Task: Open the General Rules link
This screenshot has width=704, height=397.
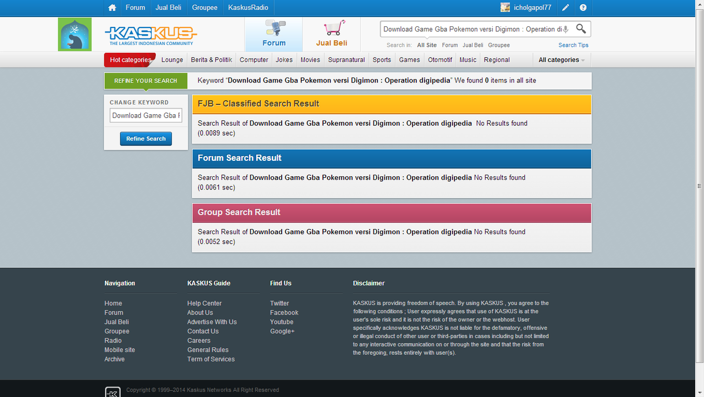Action: [208, 350]
